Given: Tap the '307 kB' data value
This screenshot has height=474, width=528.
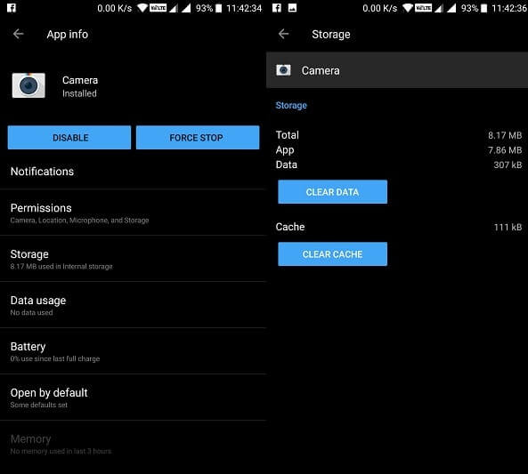Looking at the screenshot, I should click(x=508, y=165).
